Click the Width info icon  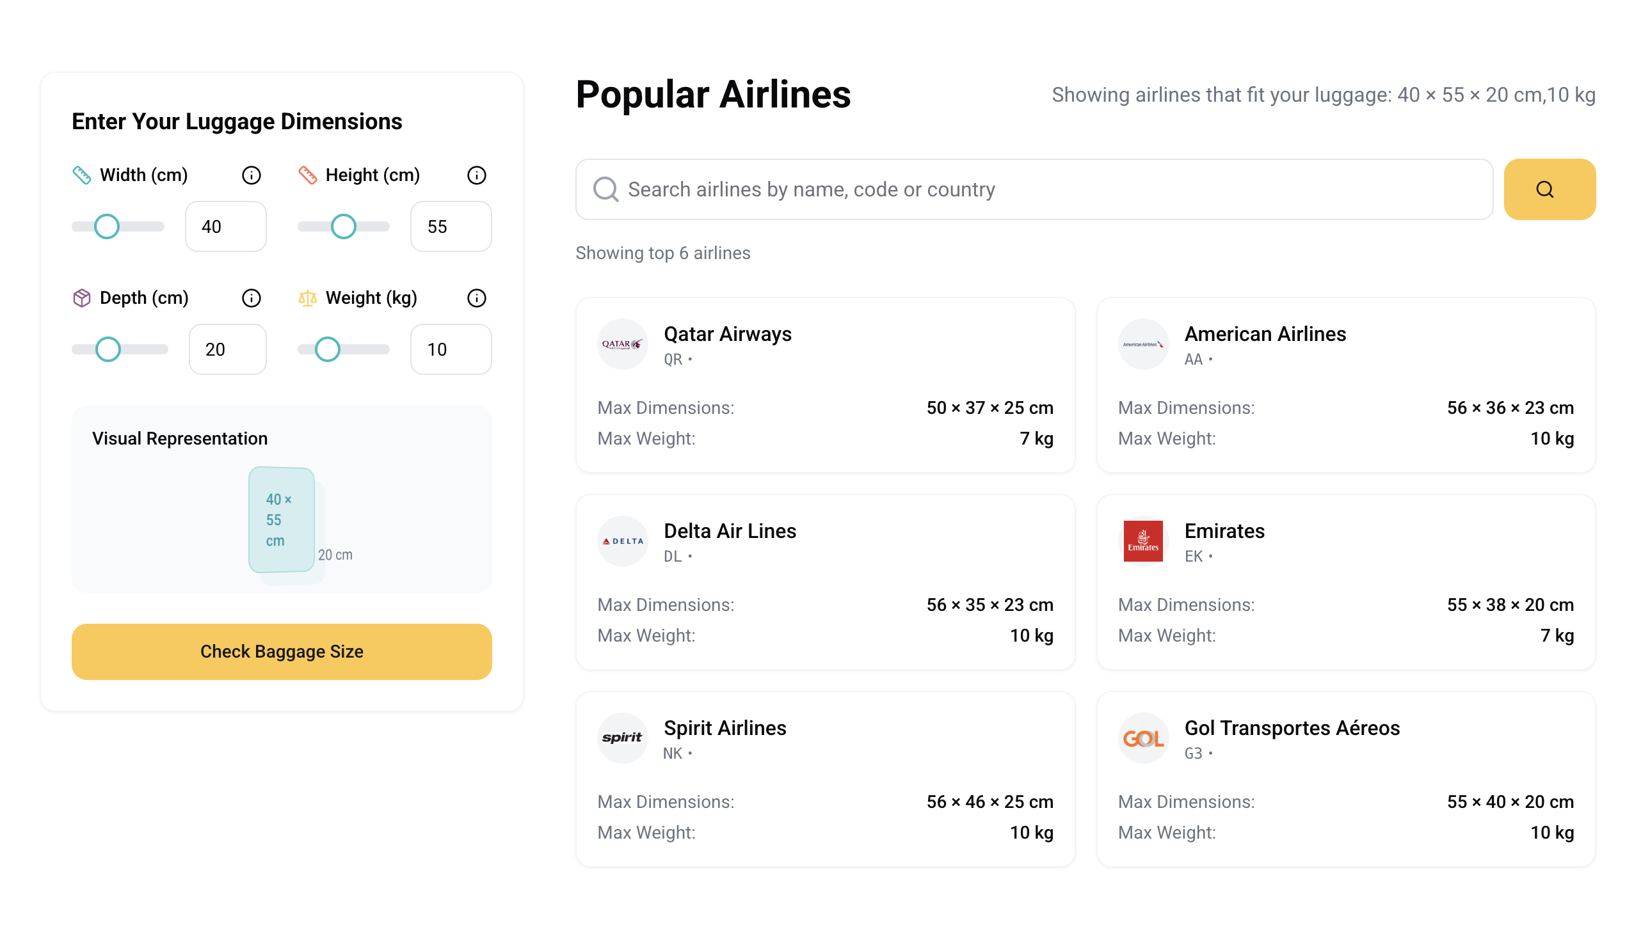251,175
